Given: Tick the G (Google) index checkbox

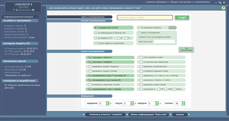Looking at the screenshot, I should tap(126, 38).
